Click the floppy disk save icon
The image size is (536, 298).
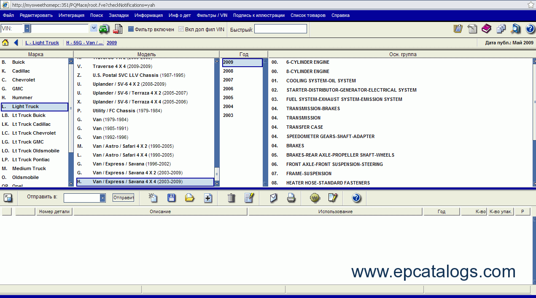171,198
